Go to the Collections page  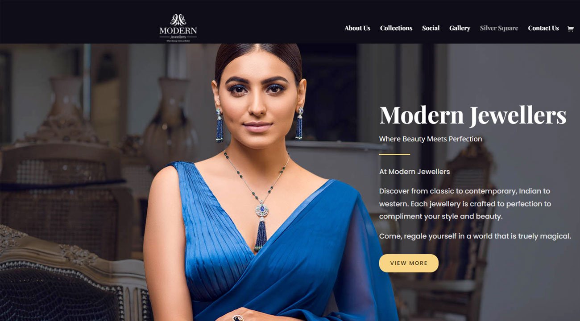point(396,28)
